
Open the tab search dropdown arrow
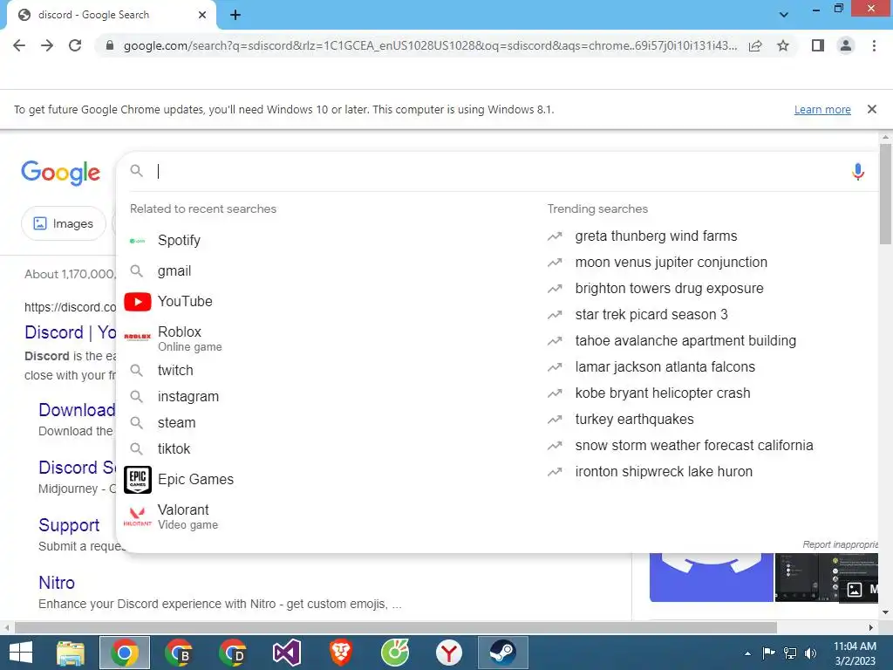click(784, 15)
